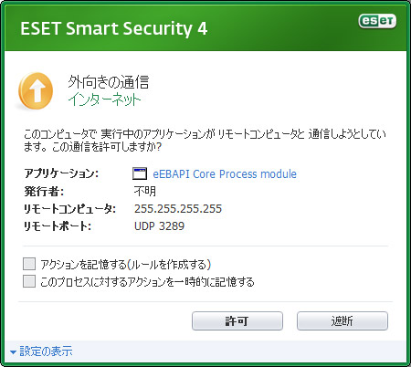Check このプロセスに対するアクションを一時的に記憶する box
411x367 pixels.
(x=29, y=281)
